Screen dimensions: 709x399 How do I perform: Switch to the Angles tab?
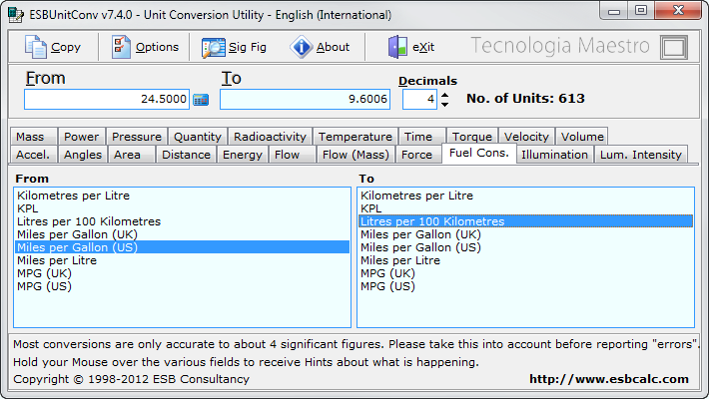point(83,155)
